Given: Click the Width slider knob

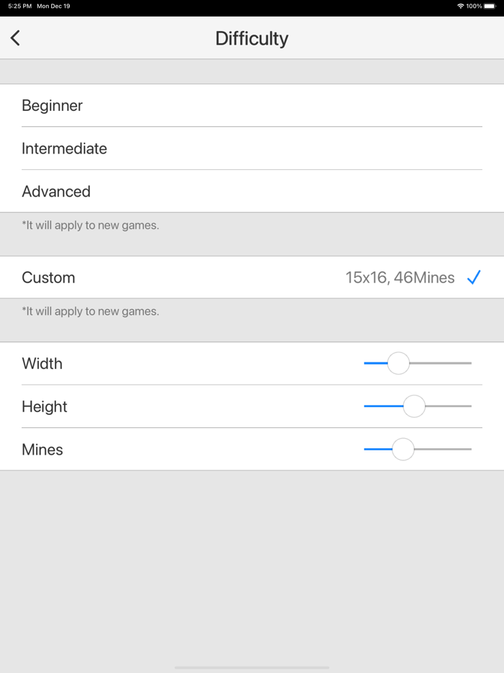Looking at the screenshot, I should (398, 363).
